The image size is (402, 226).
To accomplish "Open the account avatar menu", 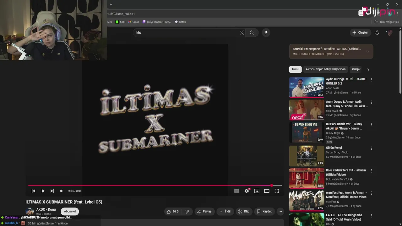I will 390,33.
